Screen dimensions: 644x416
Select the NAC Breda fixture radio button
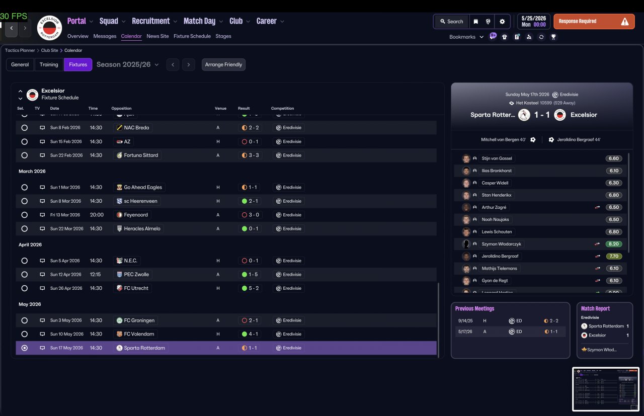click(x=24, y=128)
